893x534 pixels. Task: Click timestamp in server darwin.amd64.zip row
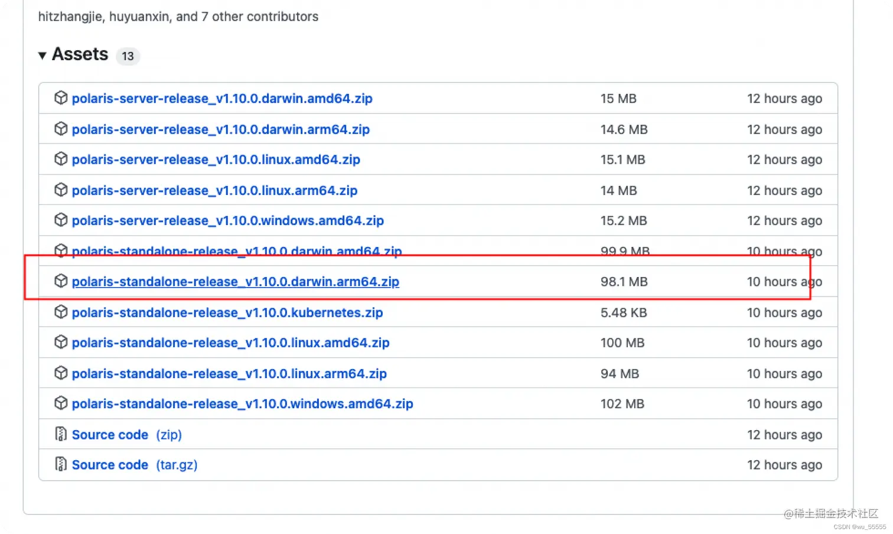coord(784,99)
